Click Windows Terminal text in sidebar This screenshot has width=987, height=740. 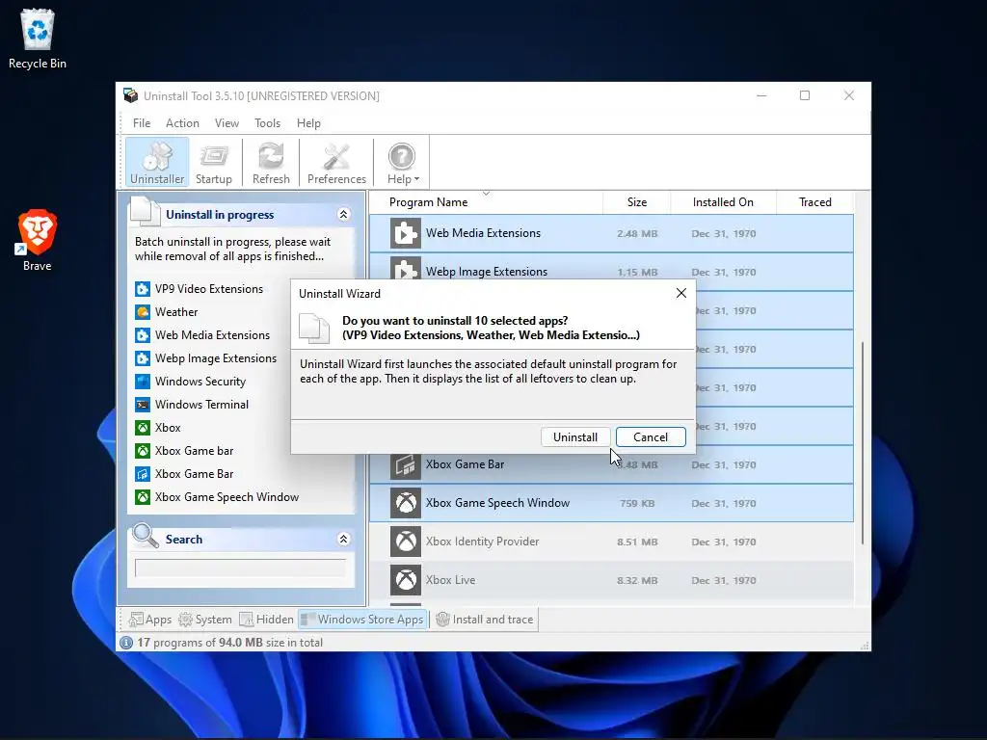(x=201, y=405)
